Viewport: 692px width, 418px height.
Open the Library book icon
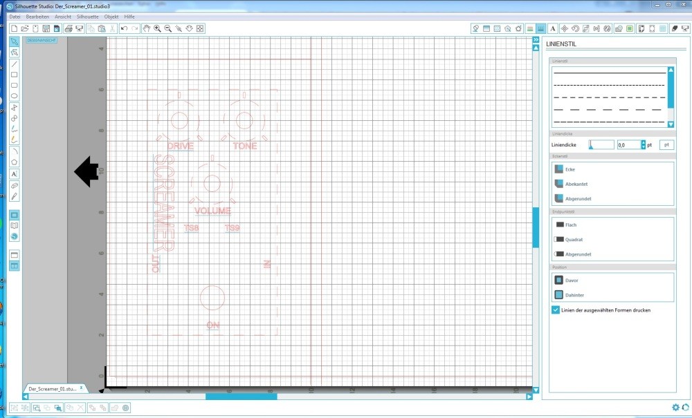(x=14, y=225)
